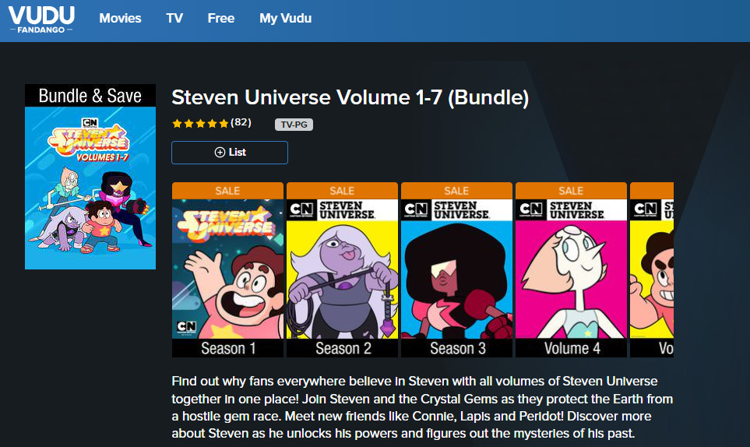Click the plus icon in List button
The image size is (750, 447).
220,153
